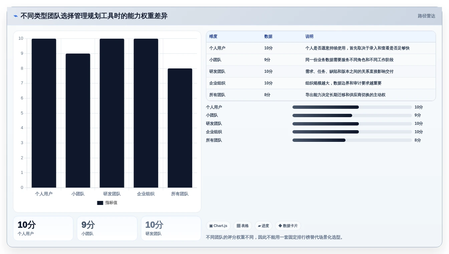Click the 数据卡片 chip
This screenshot has width=449, height=254.
tap(288, 226)
